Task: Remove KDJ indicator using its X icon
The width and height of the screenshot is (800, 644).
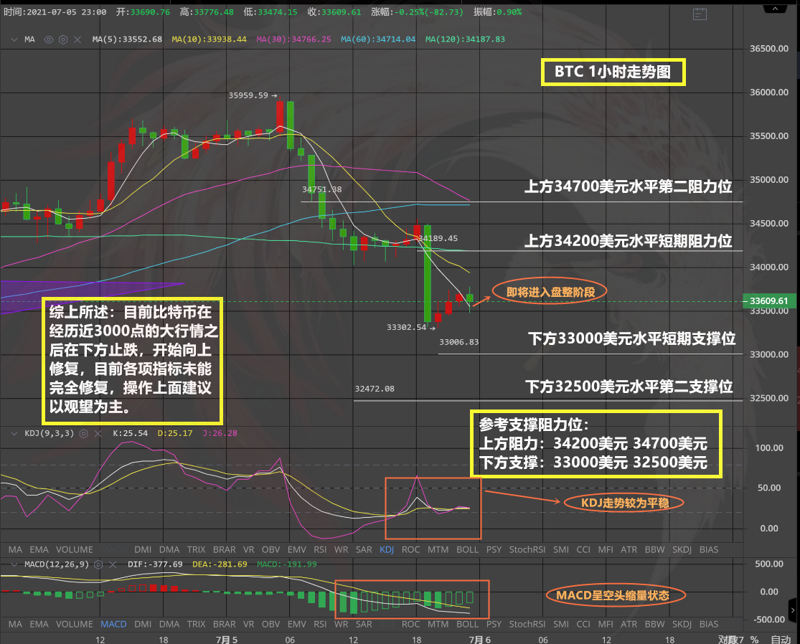Action: (x=98, y=433)
